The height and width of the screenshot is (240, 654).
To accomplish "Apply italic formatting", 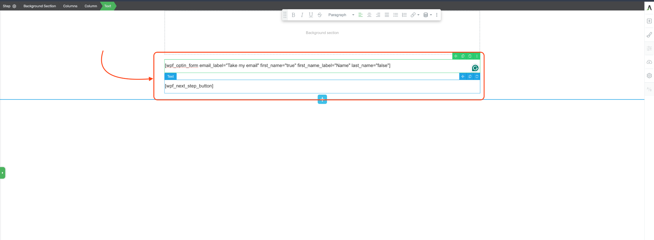I will (302, 15).
